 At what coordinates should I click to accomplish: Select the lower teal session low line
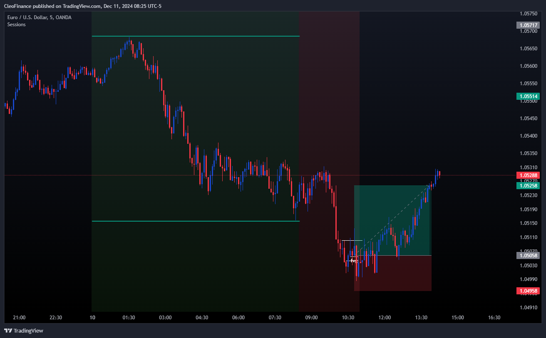click(196, 221)
